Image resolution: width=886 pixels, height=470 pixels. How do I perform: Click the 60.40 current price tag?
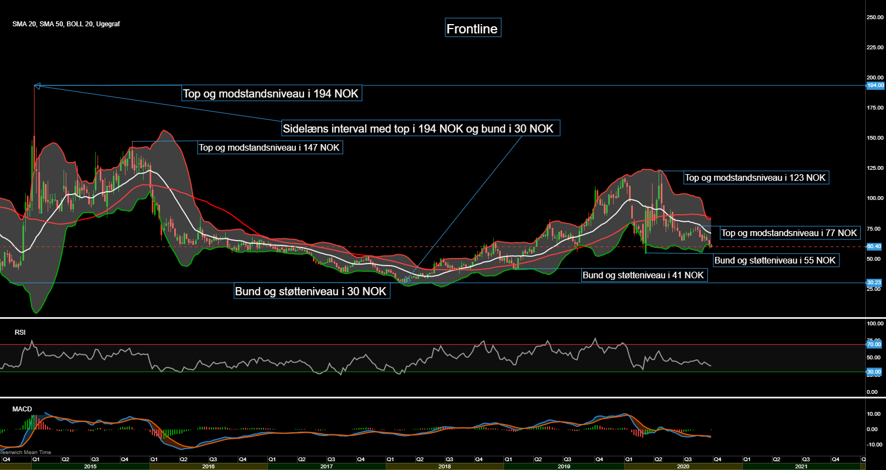874,247
